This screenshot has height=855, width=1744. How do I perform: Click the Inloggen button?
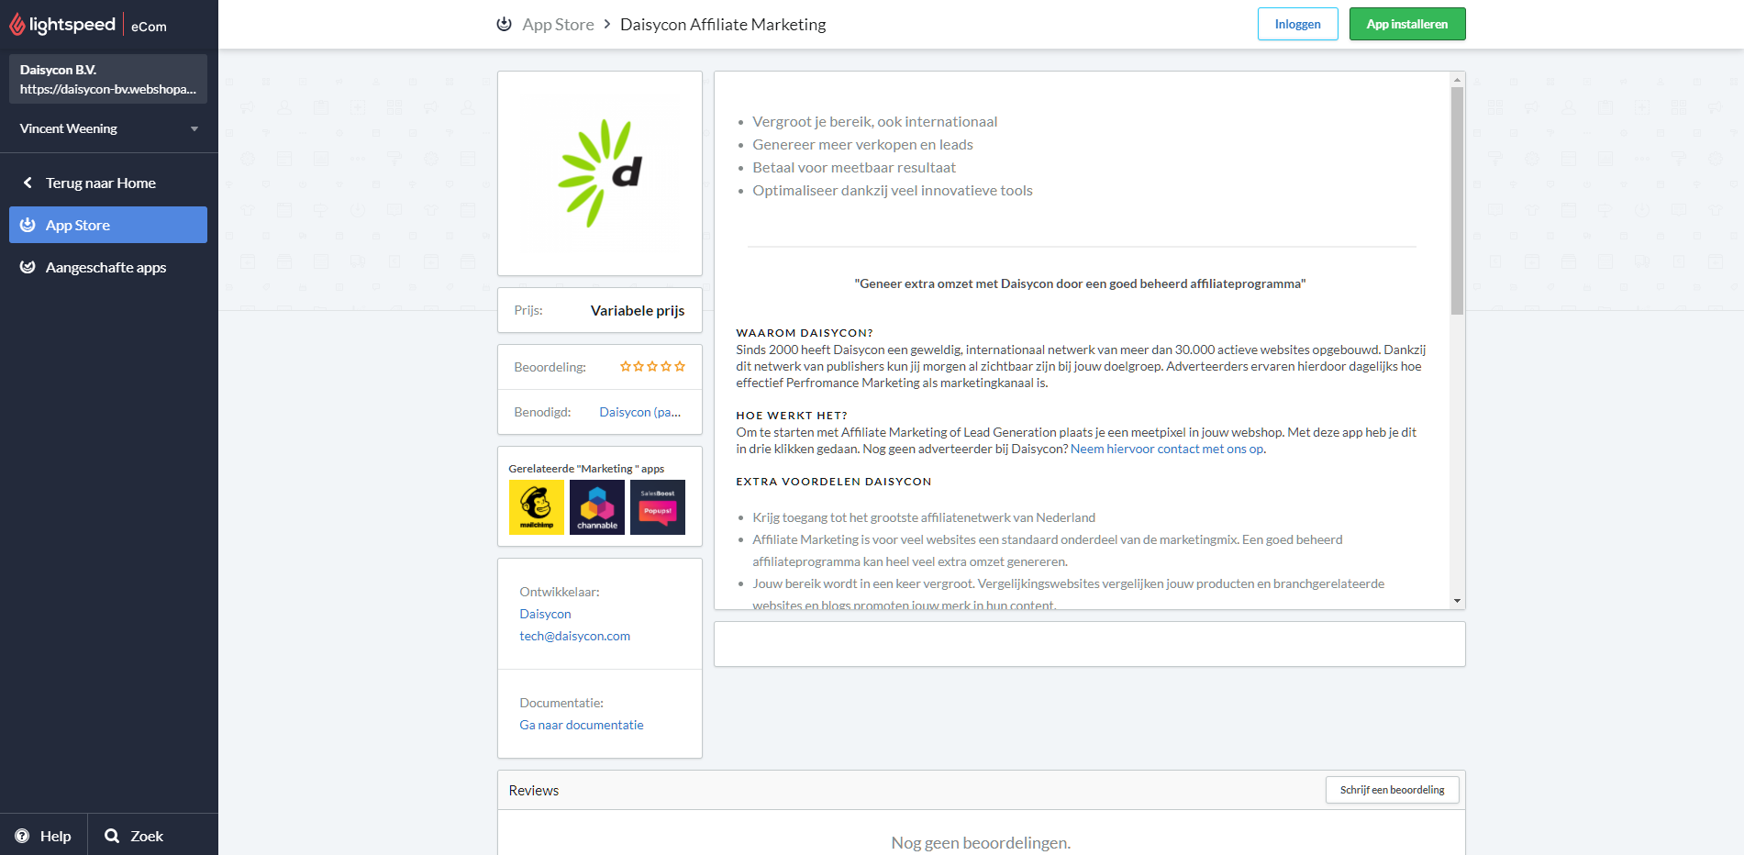click(x=1297, y=24)
